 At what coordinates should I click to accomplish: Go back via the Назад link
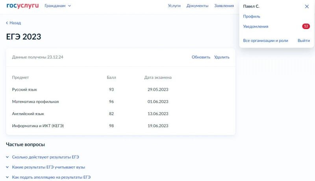(13, 23)
